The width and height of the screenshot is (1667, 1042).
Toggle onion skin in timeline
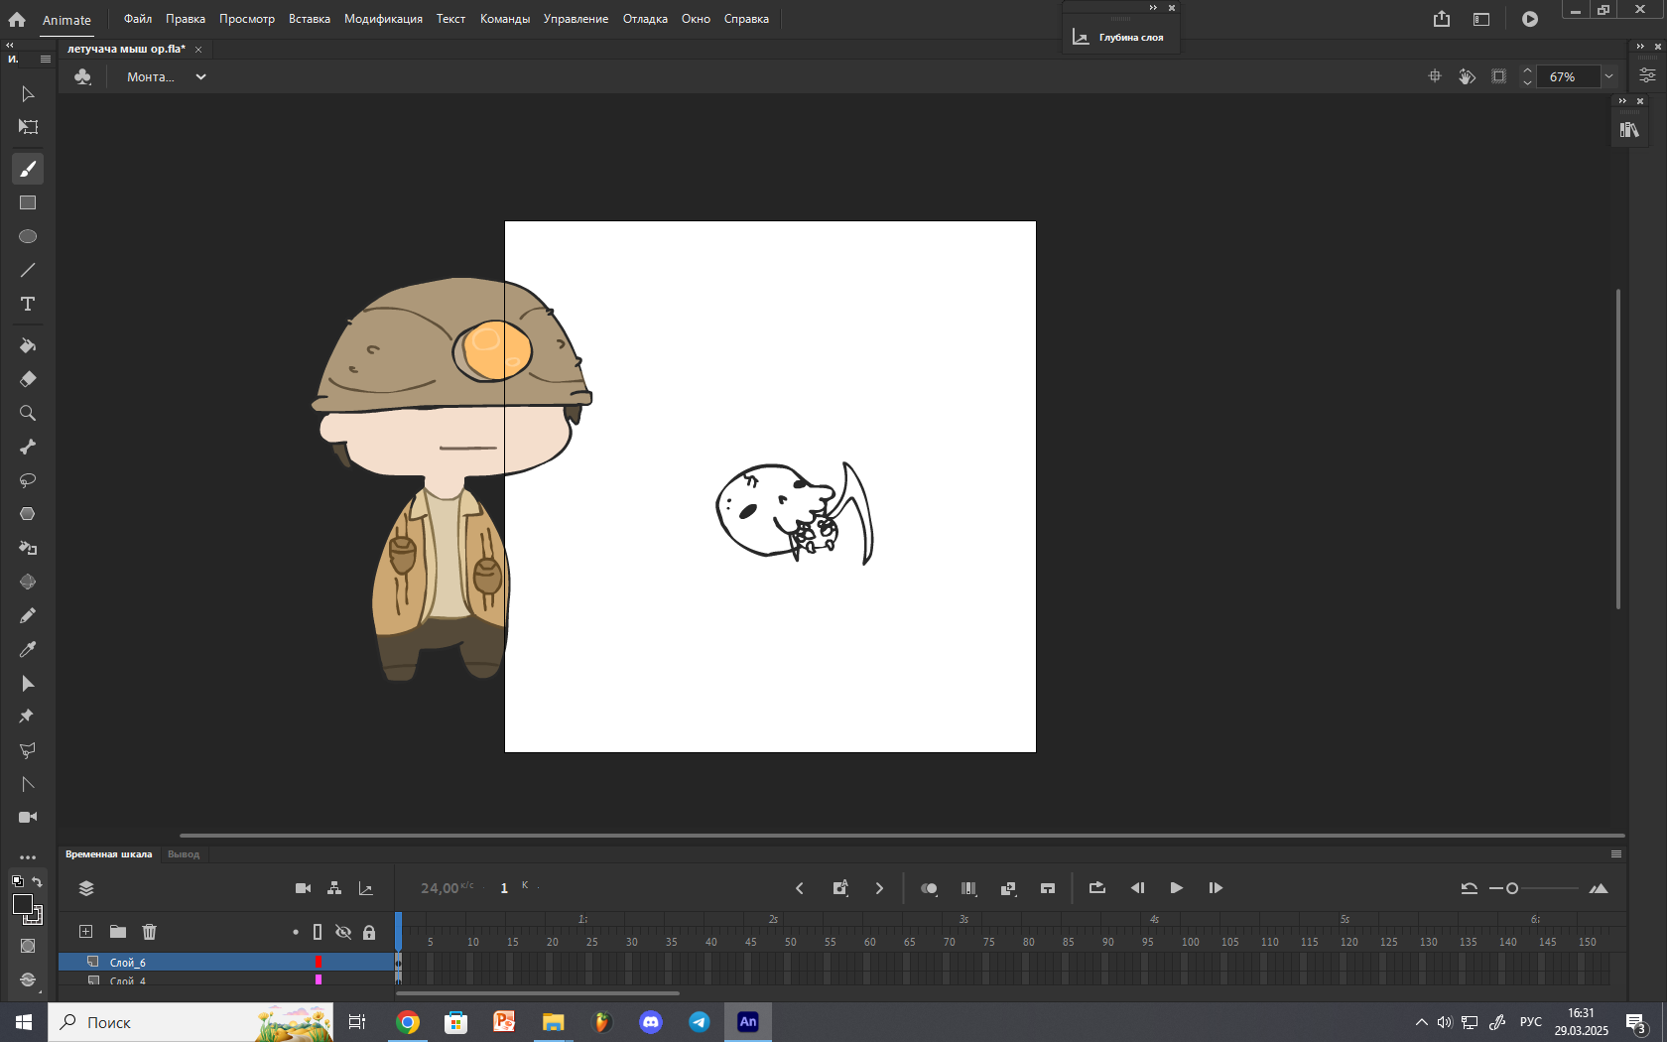[x=929, y=888]
